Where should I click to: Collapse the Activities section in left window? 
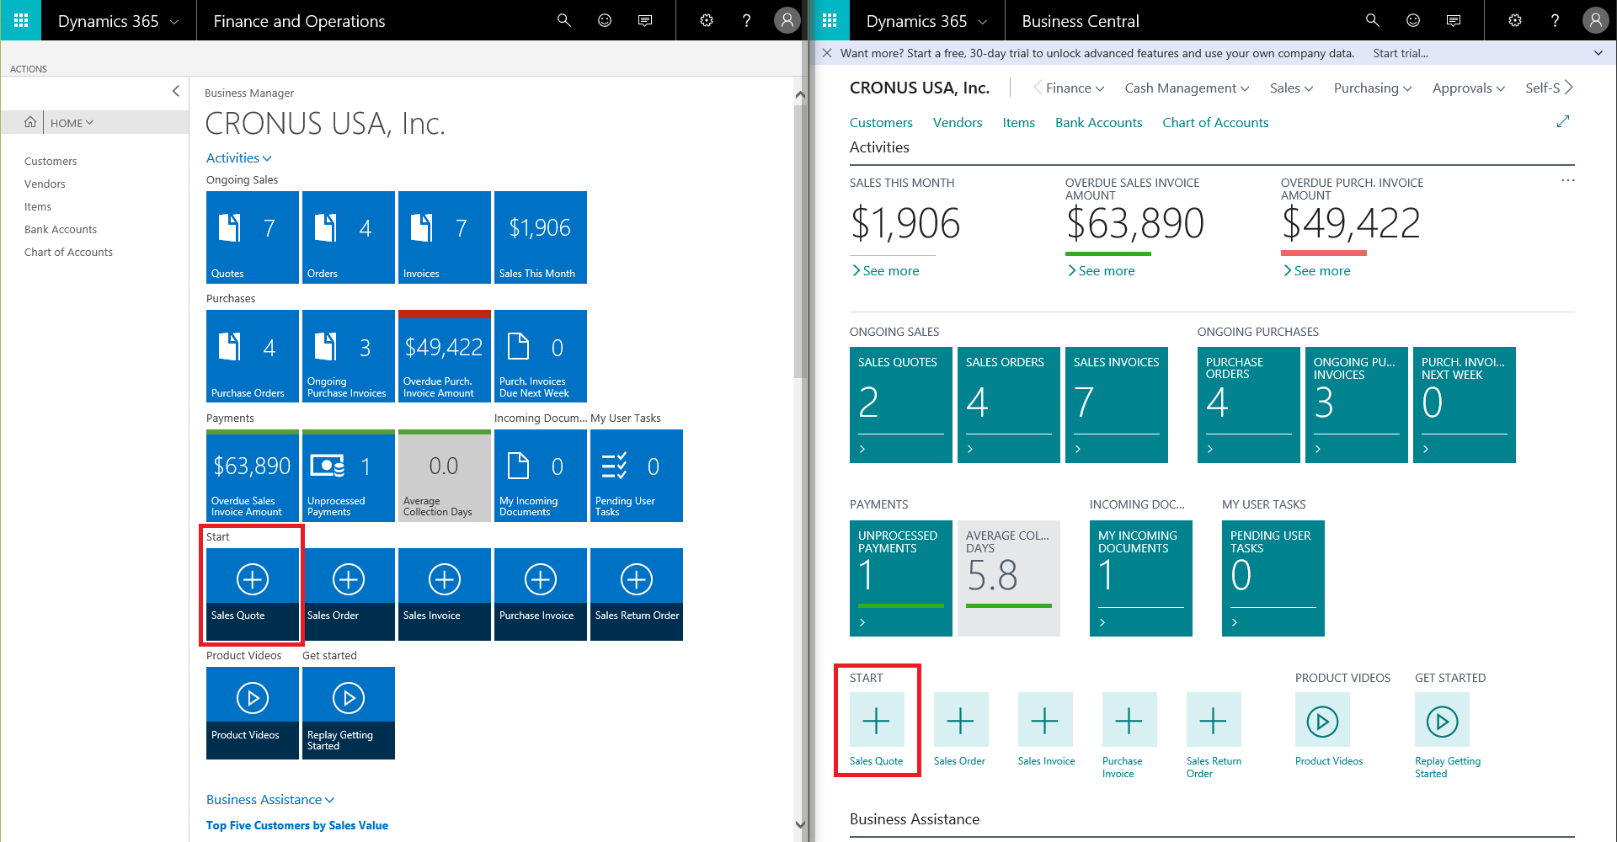point(239,157)
